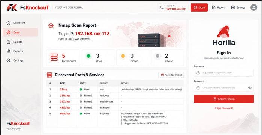This screenshot has height=135, width=262.
Task: Select port 3378/tcp in the table
Action: click(x=65, y=95)
